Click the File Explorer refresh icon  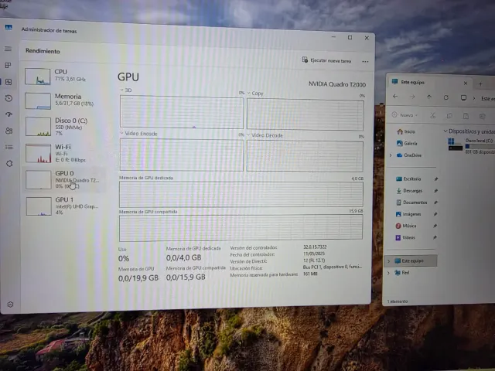point(445,97)
